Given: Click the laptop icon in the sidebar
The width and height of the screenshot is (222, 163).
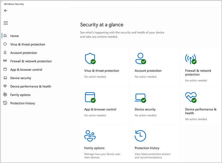Looking at the screenshot, I should tap(5, 78).
